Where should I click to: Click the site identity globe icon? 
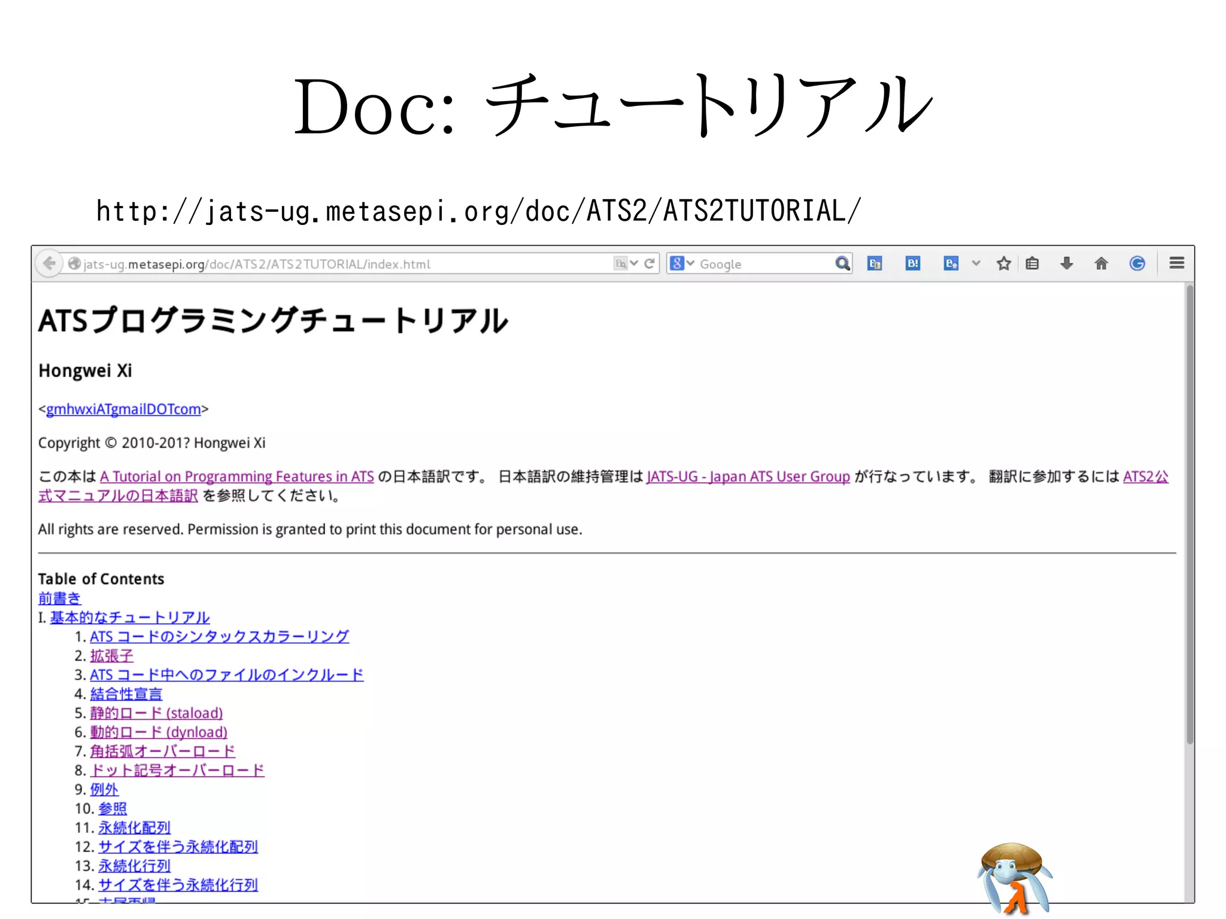click(74, 263)
